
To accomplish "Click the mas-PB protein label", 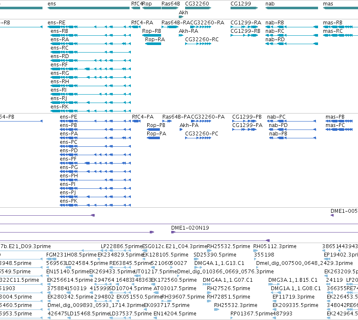I will click(x=335, y=117).
